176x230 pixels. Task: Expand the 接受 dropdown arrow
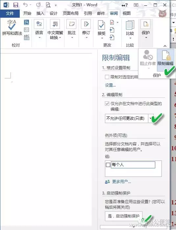(x=102, y=38)
